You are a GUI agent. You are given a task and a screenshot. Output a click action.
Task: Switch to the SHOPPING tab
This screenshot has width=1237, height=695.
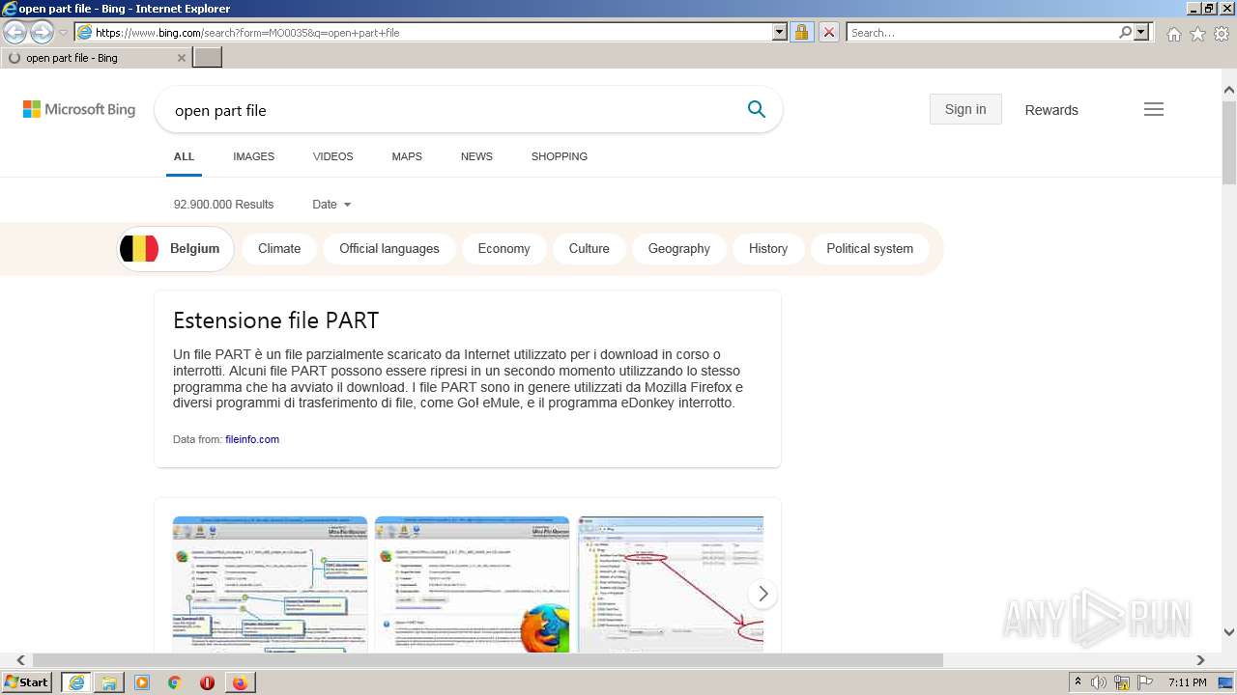click(559, 156)
